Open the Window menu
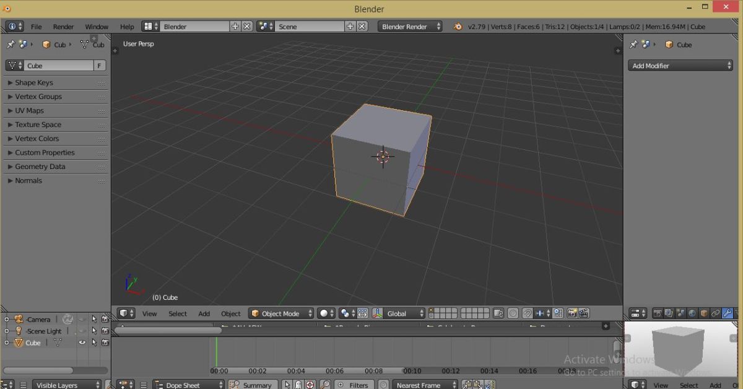 tap(97, 27)
